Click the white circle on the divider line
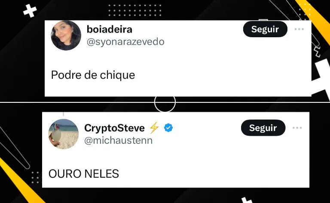Image resolution: width=330 pixels, height=203 pixels. (x=165, y=102)
